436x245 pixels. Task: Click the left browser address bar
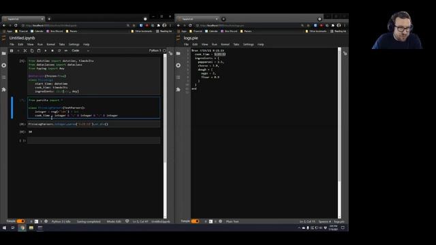tap(75, 25)
